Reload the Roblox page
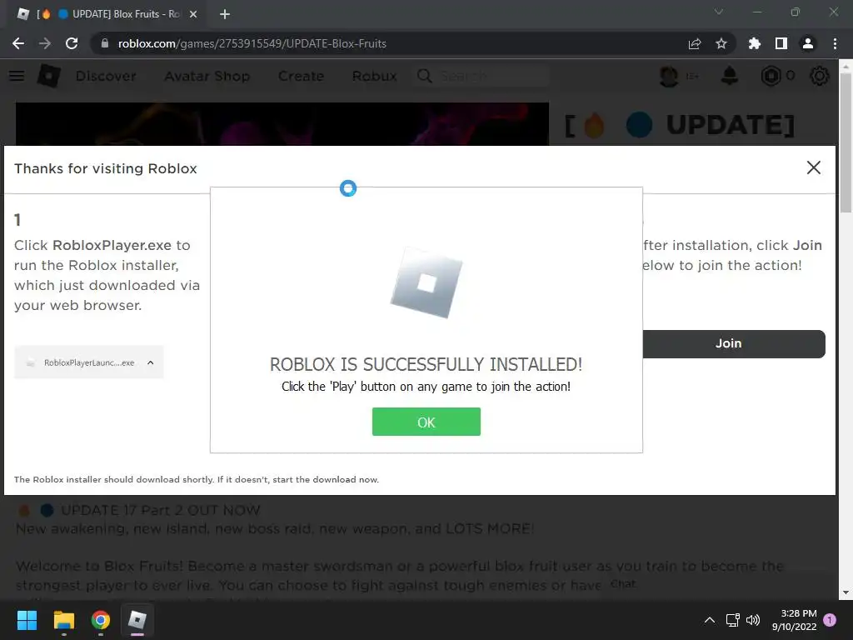Viewport: 853px width, 640px height. pyautogui.click(x=72, y=43)
